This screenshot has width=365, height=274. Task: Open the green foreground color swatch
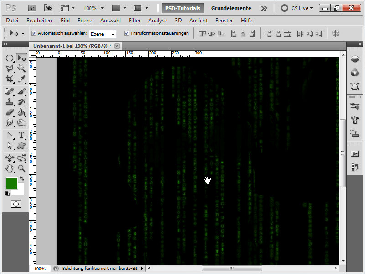tap(12, 183)
